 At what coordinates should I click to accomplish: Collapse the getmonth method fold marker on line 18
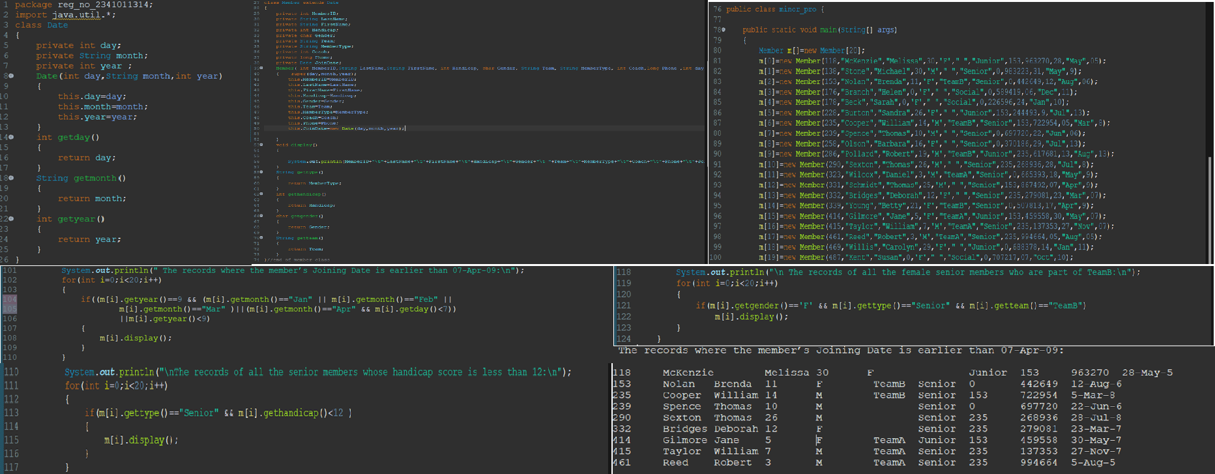click(x=11, y=178)
